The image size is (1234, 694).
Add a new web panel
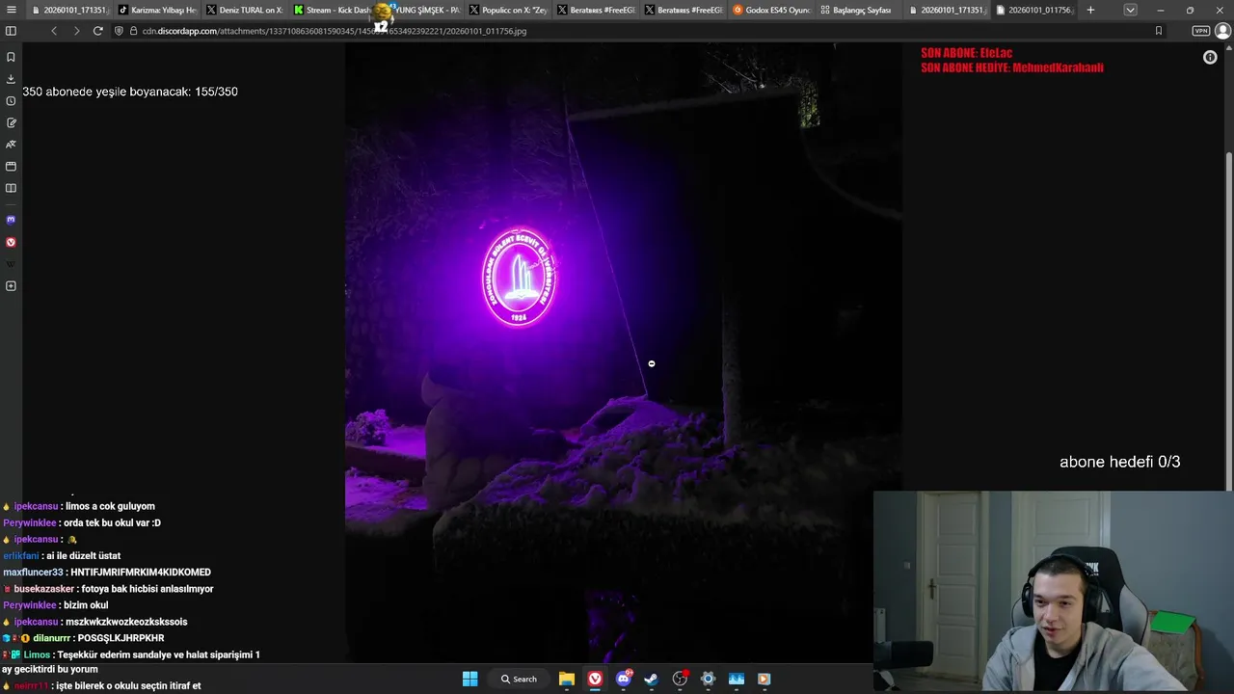11,286
